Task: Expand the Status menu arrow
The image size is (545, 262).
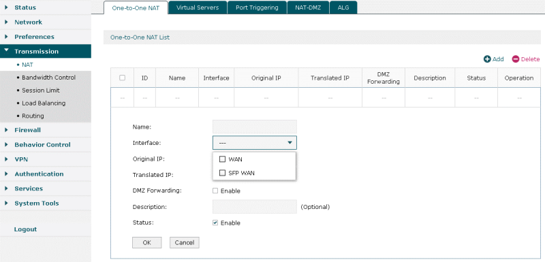Action: point(6,7)
